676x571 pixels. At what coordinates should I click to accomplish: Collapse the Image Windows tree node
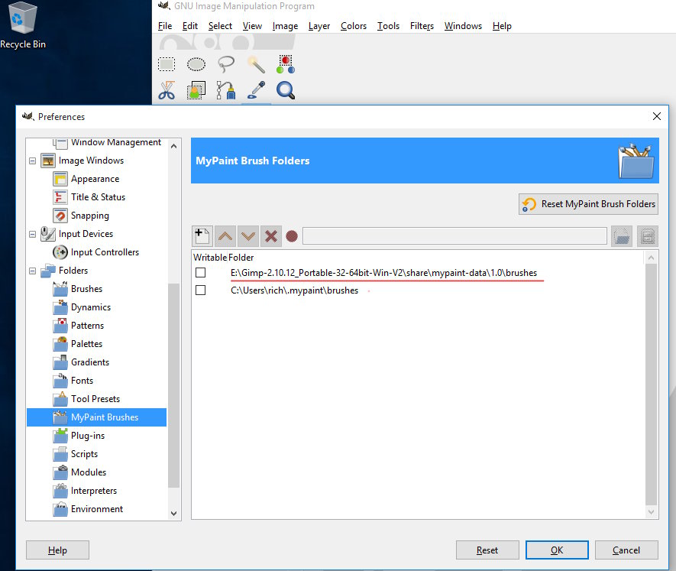pos(32,161)
